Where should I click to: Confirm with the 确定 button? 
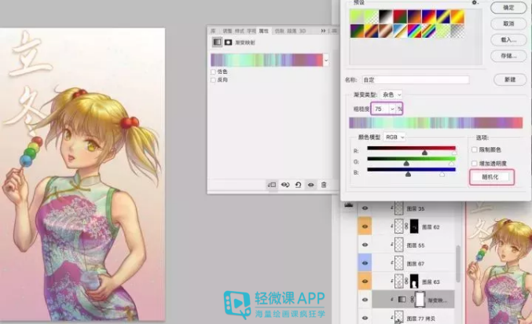pyautogui.click(x=508, y=8)
